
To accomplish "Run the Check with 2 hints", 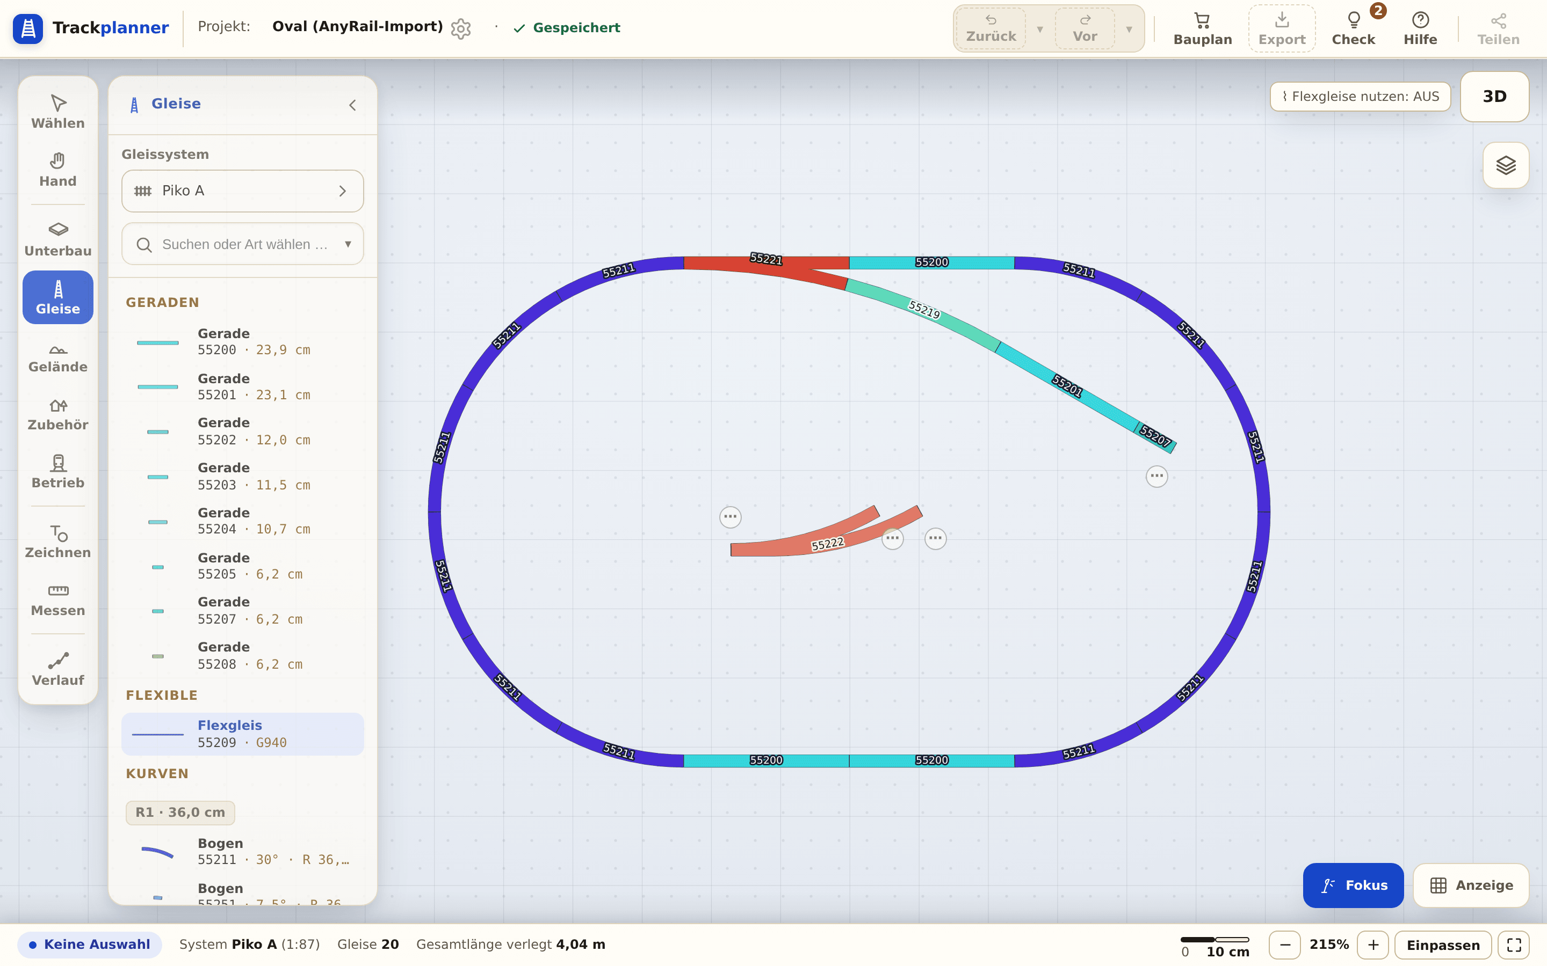I will coord(1353,29).
